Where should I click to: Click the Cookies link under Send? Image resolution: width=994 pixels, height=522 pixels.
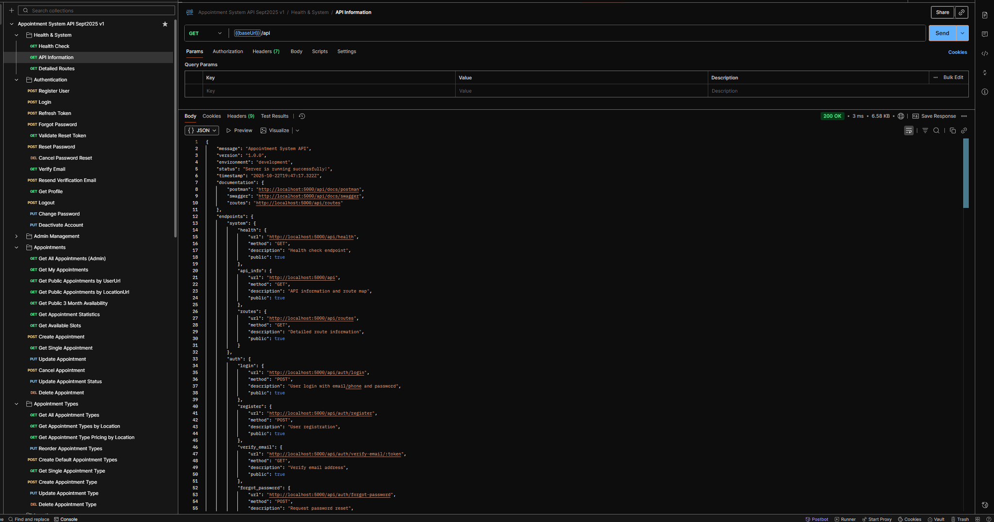pos(957,52)
